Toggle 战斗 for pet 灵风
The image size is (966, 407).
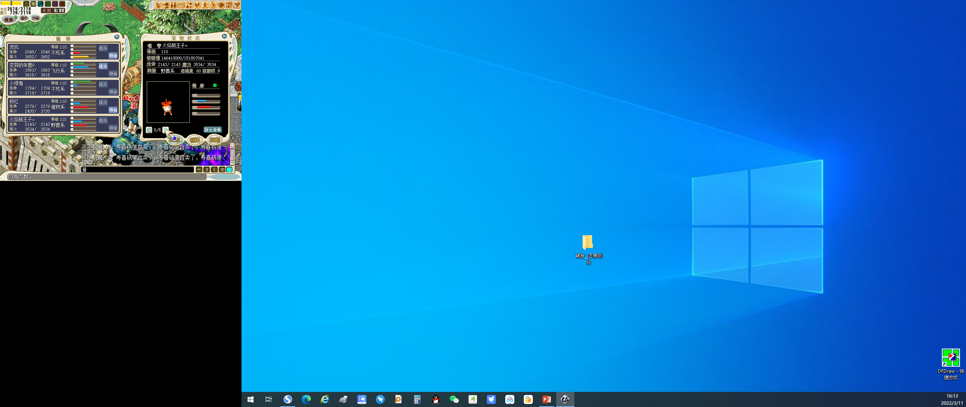(103, 48)
